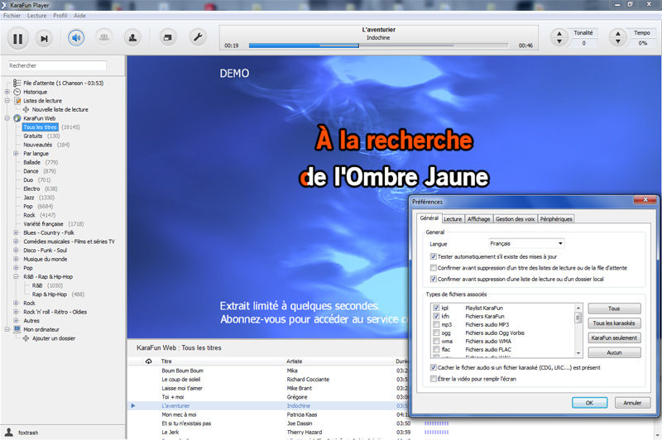This screenshot has height=440, width=662.
Task: Click the Tous file types button
Action: [x=614, y=308]
